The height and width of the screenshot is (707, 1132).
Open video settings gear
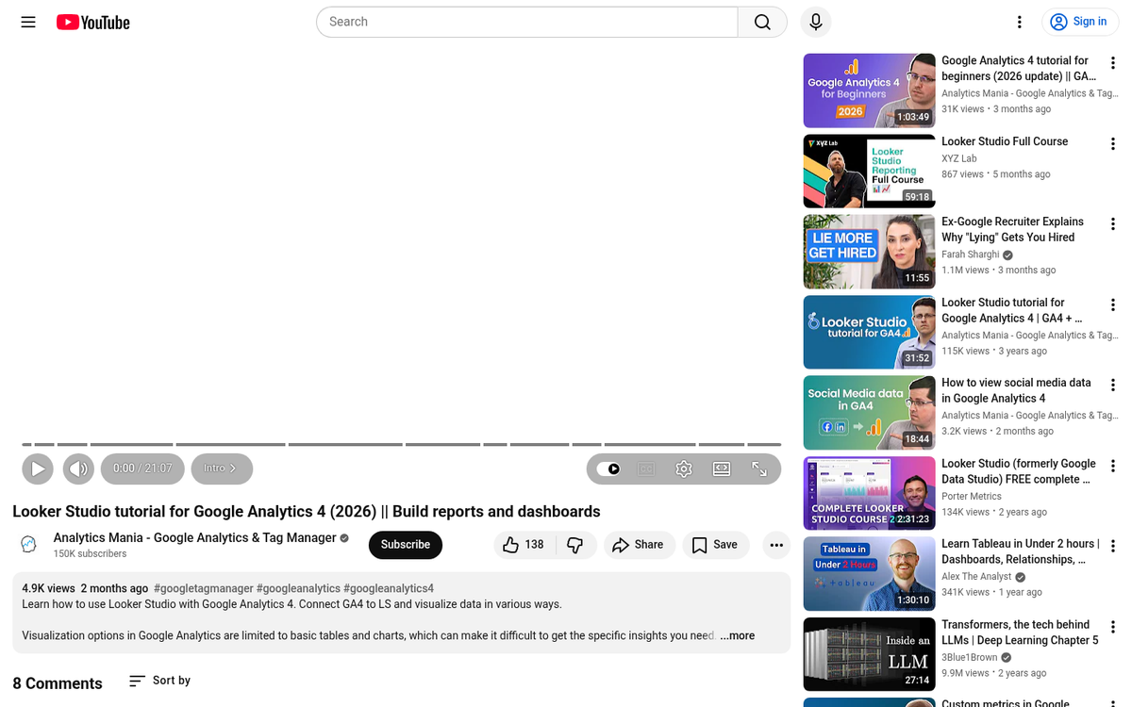click(x=684, y=469)
